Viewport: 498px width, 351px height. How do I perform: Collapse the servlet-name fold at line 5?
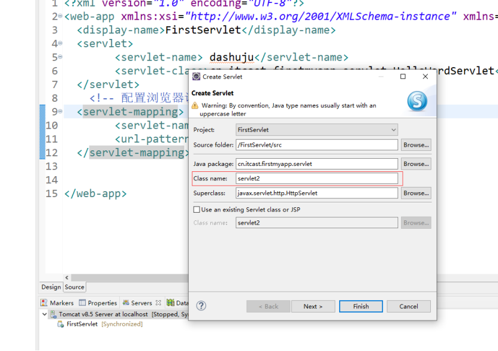(x=61, y=56)
